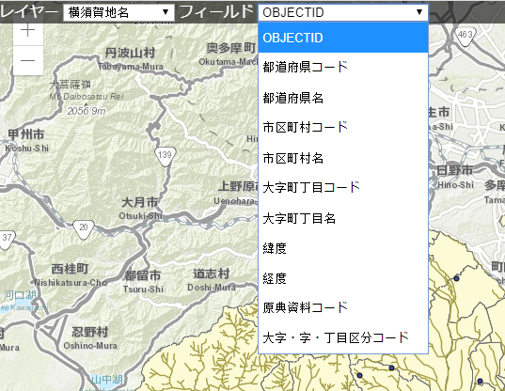
Task: Pick 大字町丁目コード from the list
Action: pos(343,188)
